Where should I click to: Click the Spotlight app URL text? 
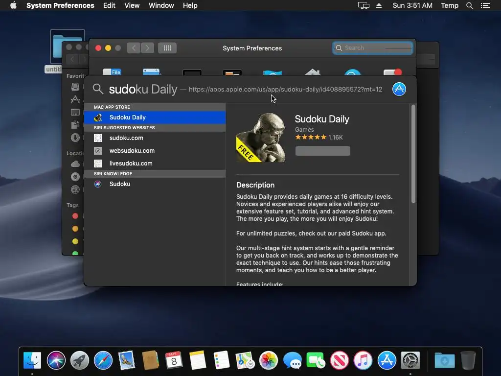click(x=285, y=89)
